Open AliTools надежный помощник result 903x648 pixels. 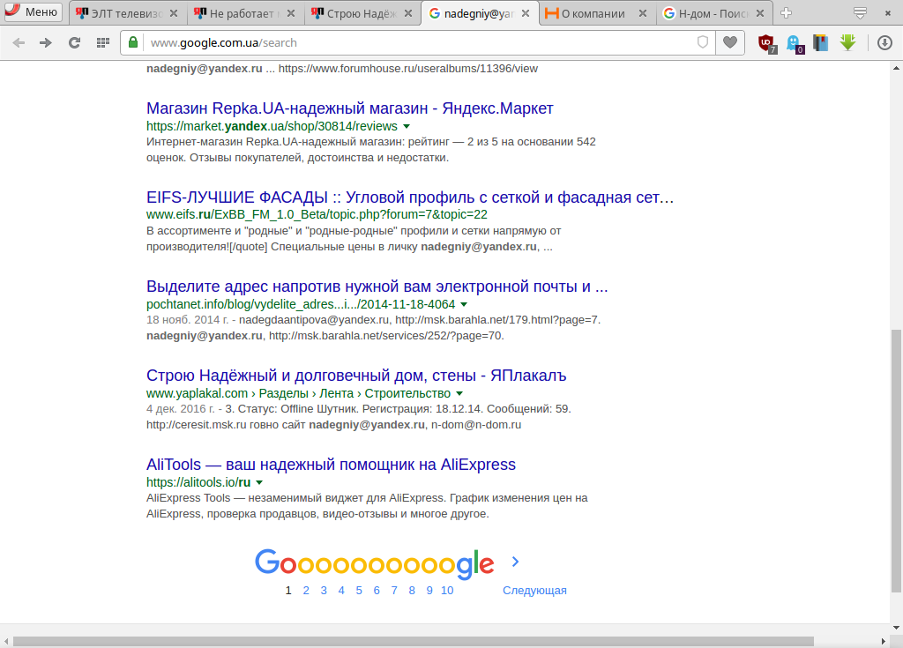(x=331, y=465)
